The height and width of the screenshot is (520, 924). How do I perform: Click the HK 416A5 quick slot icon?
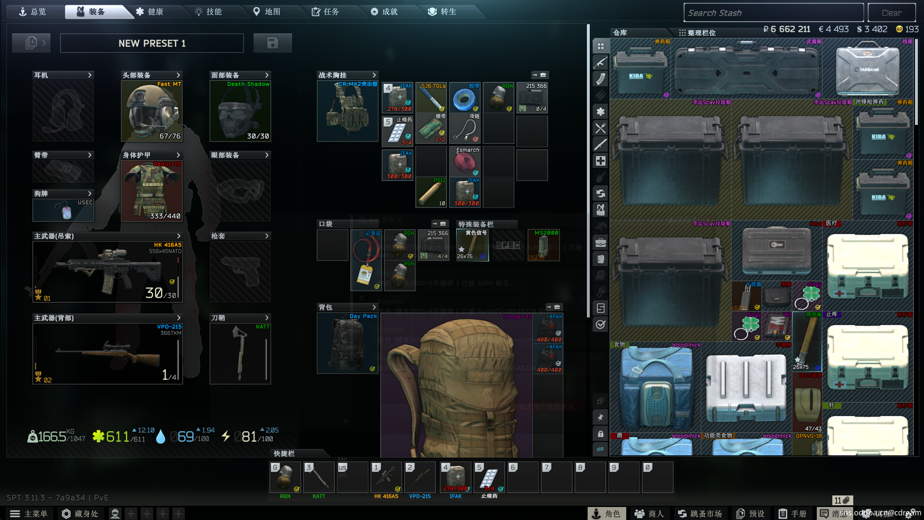click(x=386, y=477)
